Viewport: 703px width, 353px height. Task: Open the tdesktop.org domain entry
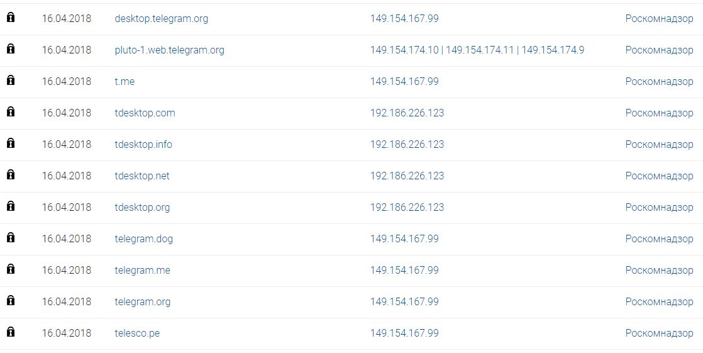(x=142, y=207)
